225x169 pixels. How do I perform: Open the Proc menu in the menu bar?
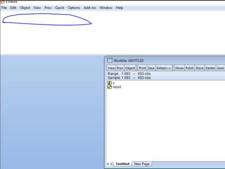(x=48, y=8)
